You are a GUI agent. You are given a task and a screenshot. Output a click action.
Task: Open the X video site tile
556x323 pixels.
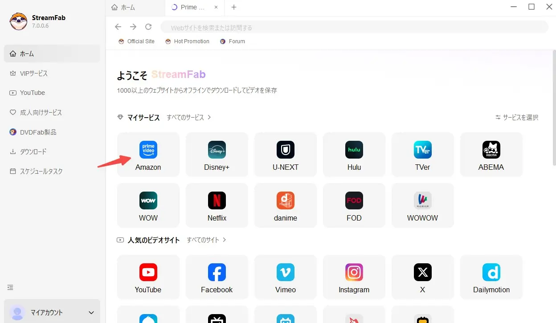point(423,277)
